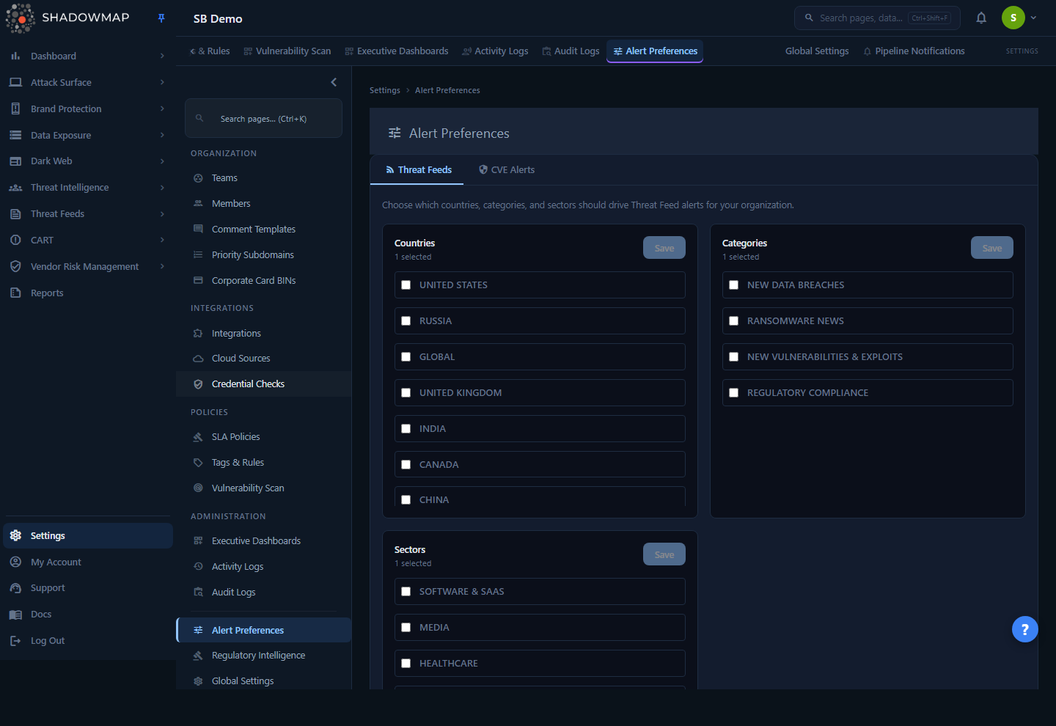Viewport: 1056px width, 726px height.
Task: Click the Log Out icon
Action: [x=15, y=641]
